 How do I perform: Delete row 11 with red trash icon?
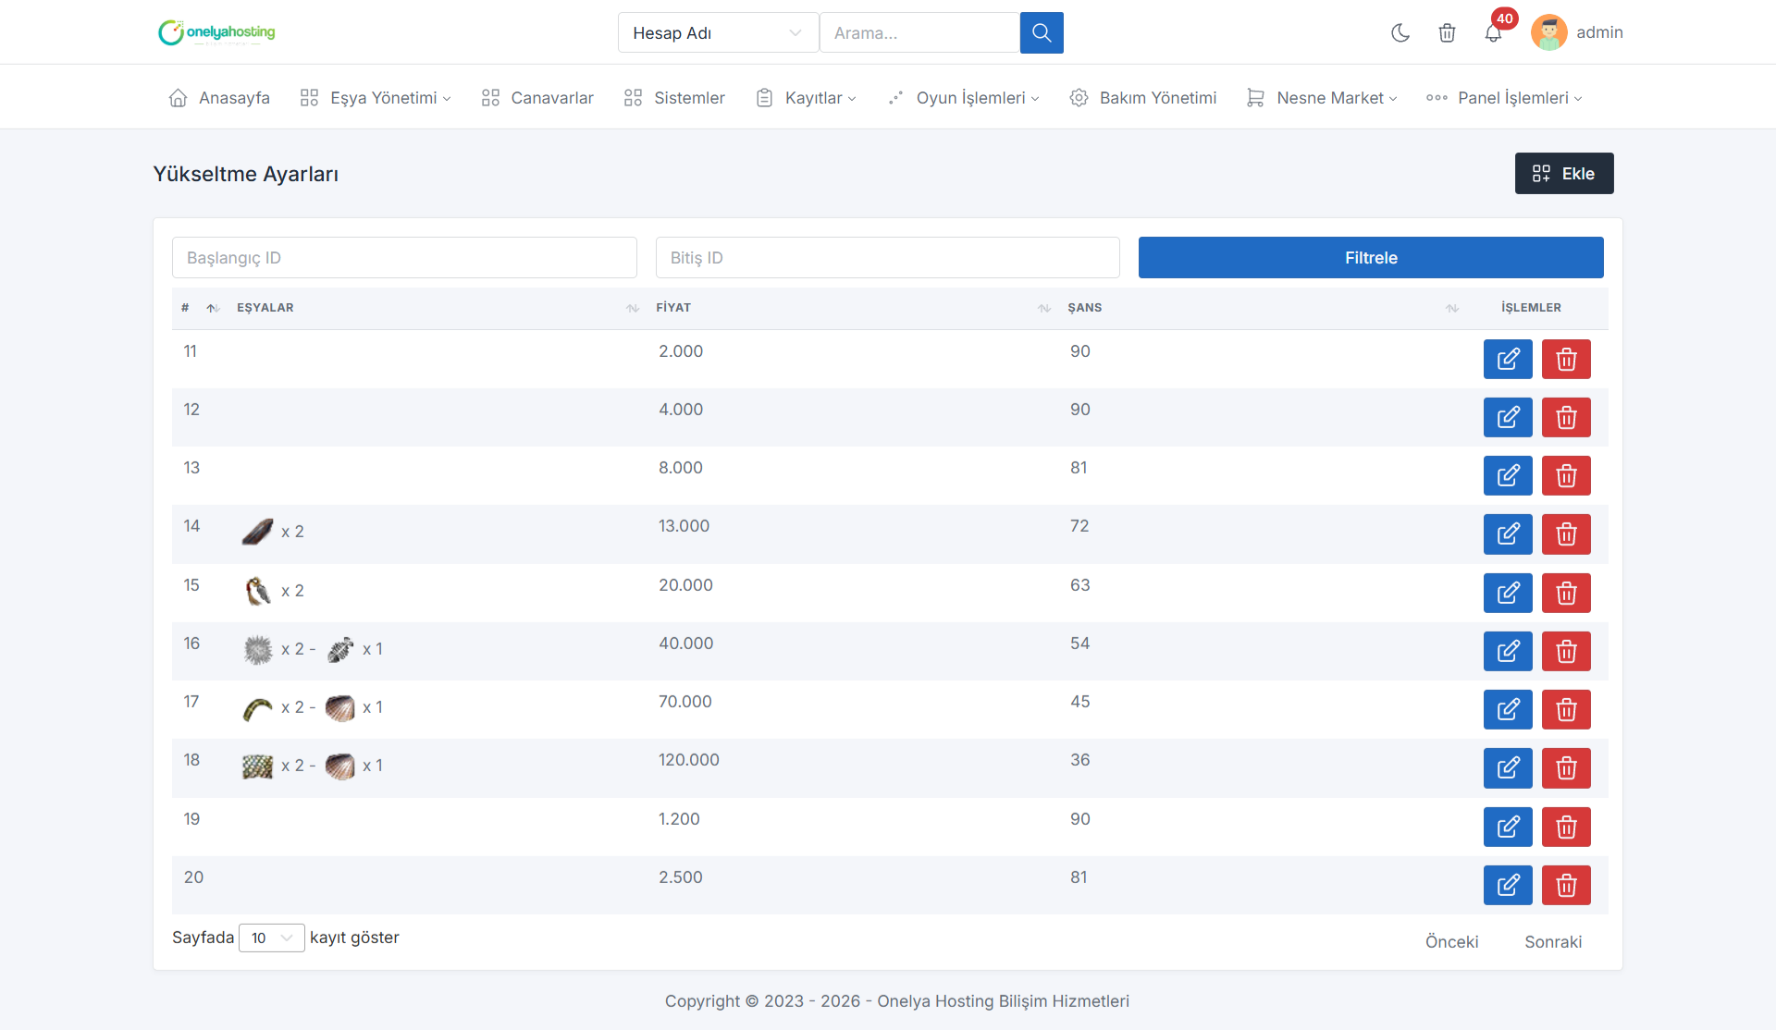[x=1566, y=359]
